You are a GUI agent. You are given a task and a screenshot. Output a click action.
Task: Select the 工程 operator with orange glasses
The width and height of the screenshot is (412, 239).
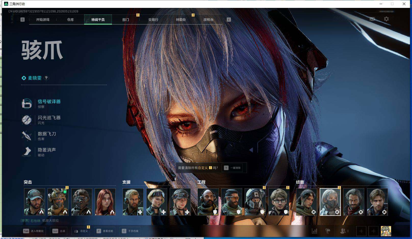click(231, 202)
